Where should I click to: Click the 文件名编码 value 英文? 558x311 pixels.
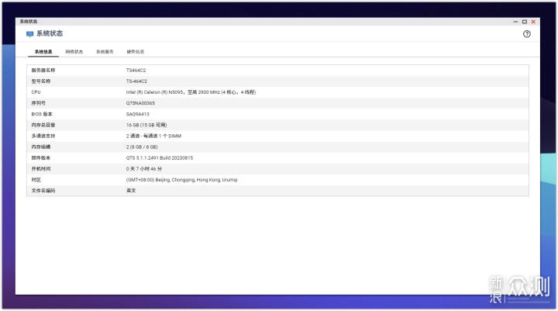coord(131,190)
